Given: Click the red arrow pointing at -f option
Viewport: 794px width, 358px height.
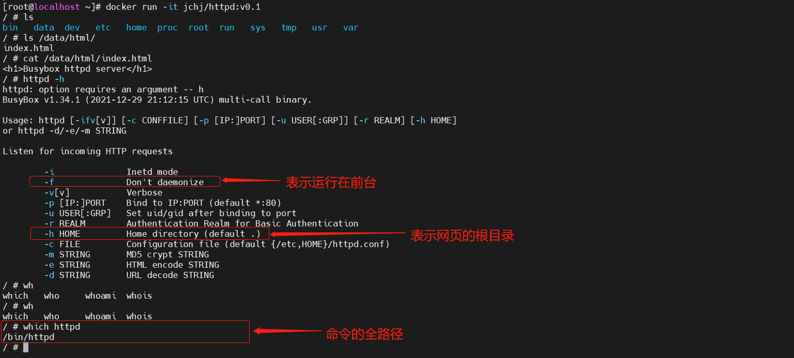Looking at the screenshot, I should pos(251,181).
